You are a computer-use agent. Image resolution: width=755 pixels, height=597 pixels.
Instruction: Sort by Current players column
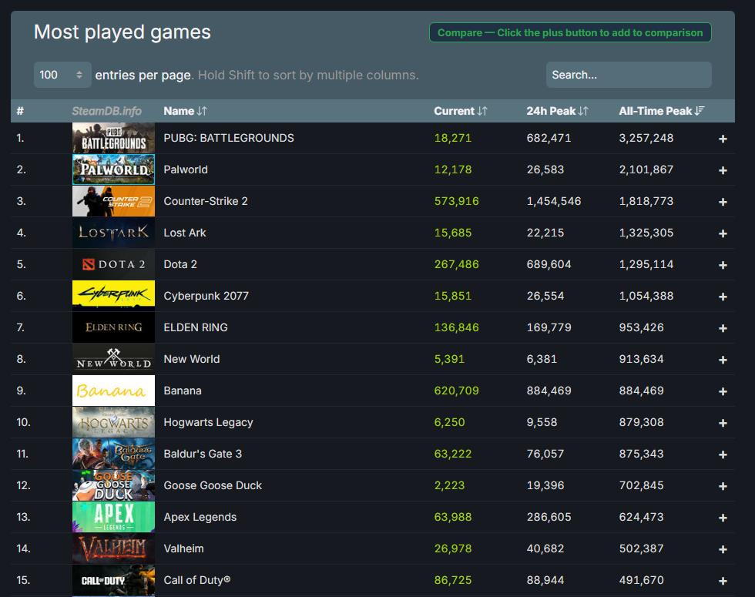tap(460, 111)
